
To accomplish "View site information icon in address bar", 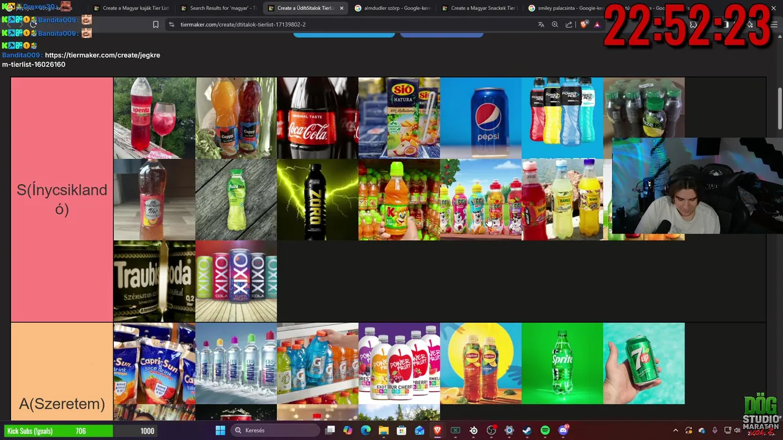I will tap(171, 24).
